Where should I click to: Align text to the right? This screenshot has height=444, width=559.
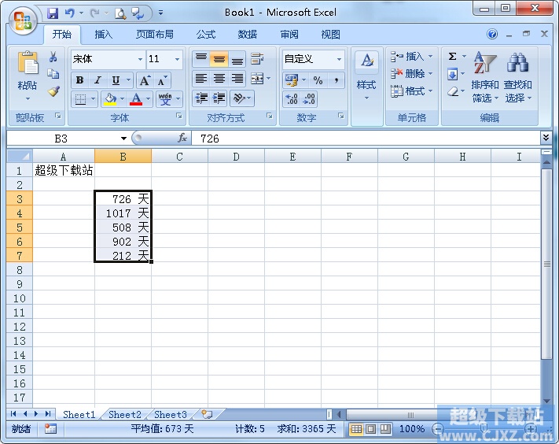coord(237,79)
